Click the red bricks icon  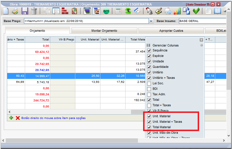[x=65, y=11]
